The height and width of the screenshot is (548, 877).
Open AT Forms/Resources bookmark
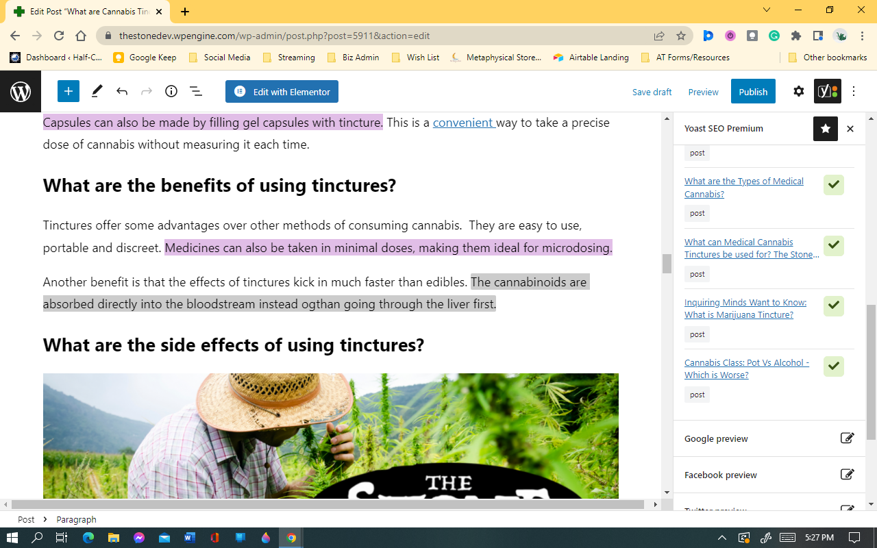click(685, 58)
